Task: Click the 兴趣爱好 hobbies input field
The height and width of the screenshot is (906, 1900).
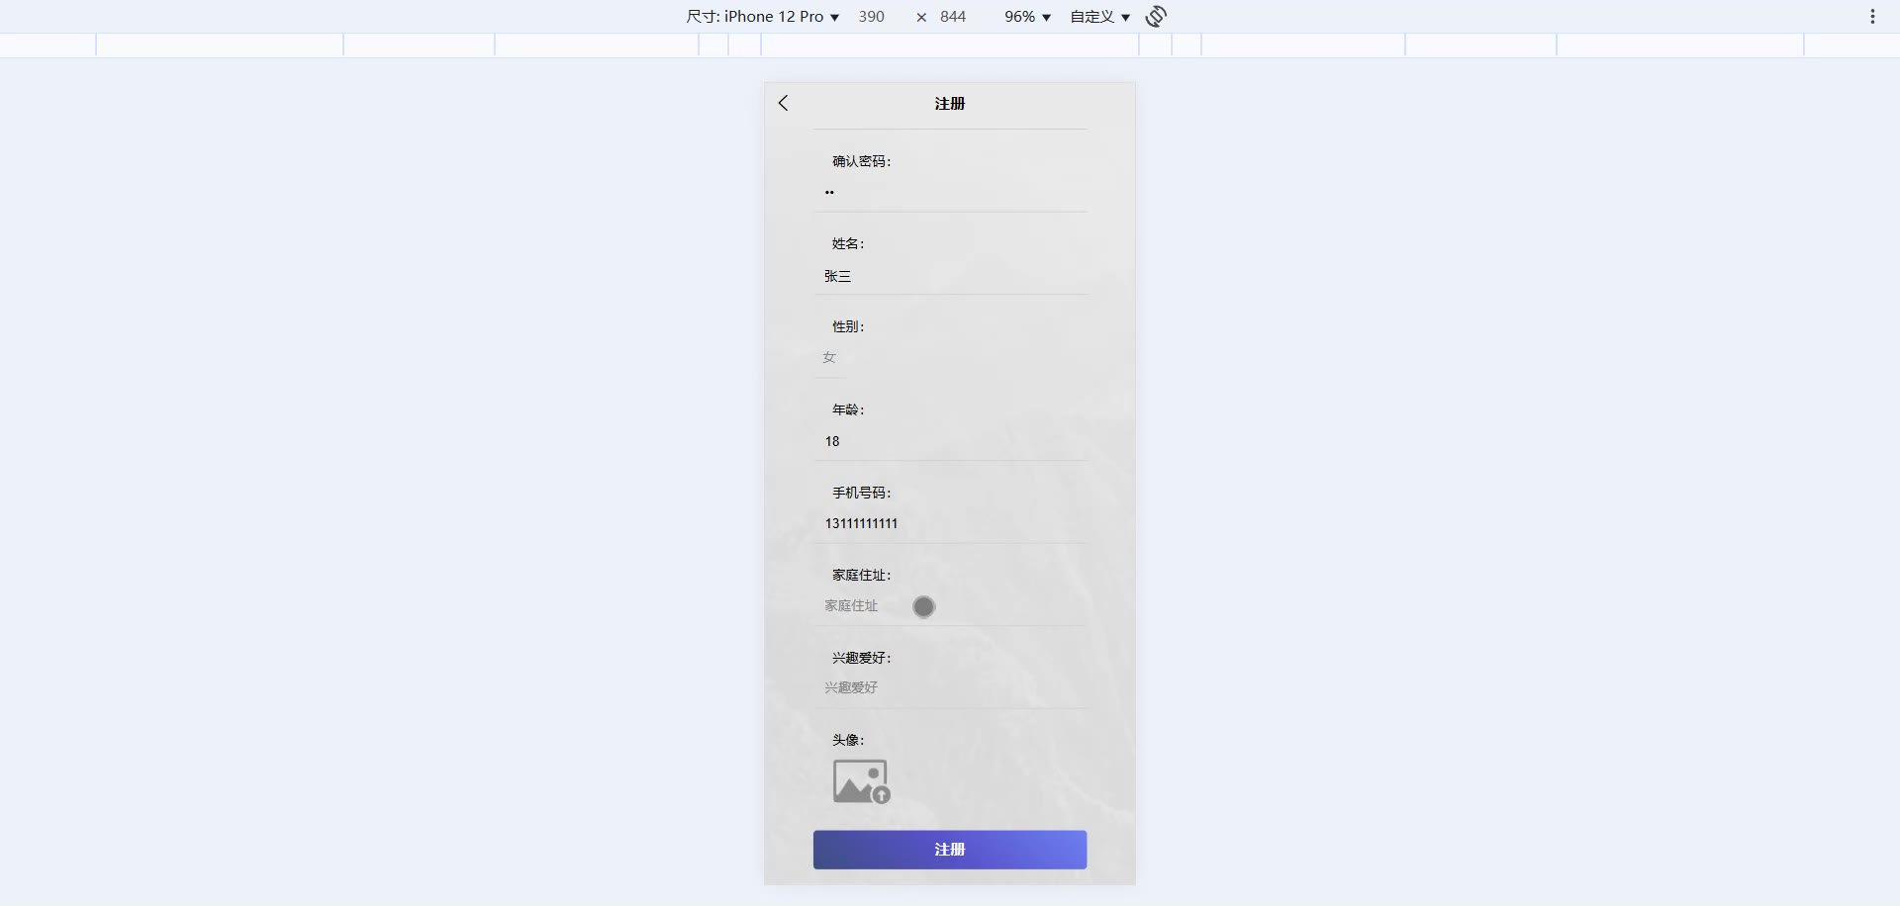Action: tap(950, 687)
